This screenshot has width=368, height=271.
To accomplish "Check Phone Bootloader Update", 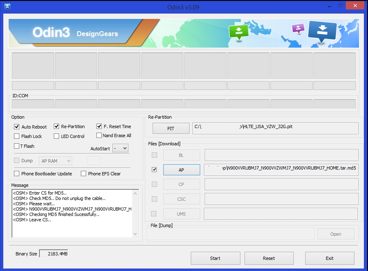I will click(x=17, y=174).
